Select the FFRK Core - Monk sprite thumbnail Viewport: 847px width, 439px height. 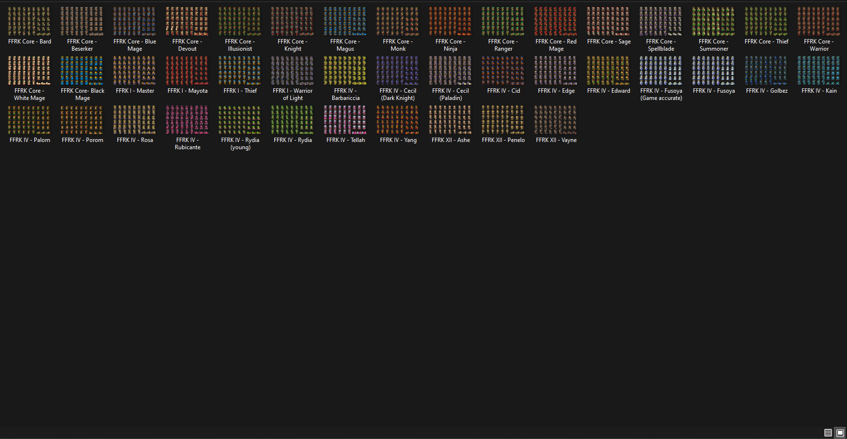(x=398, y=21)
